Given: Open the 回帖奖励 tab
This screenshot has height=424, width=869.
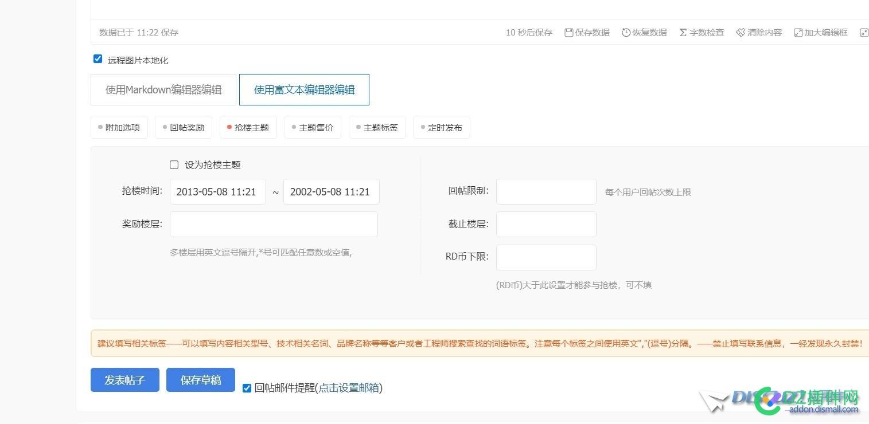Looking at the screenshot, I should 184,127.
